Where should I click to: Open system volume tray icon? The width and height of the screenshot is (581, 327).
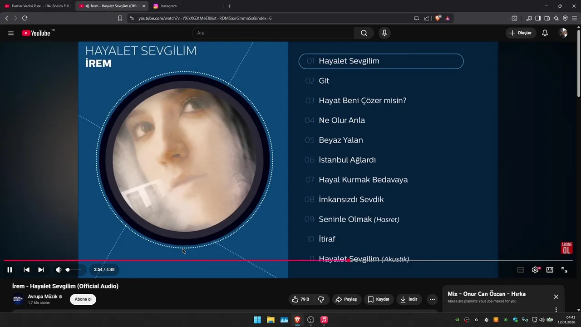542,320
